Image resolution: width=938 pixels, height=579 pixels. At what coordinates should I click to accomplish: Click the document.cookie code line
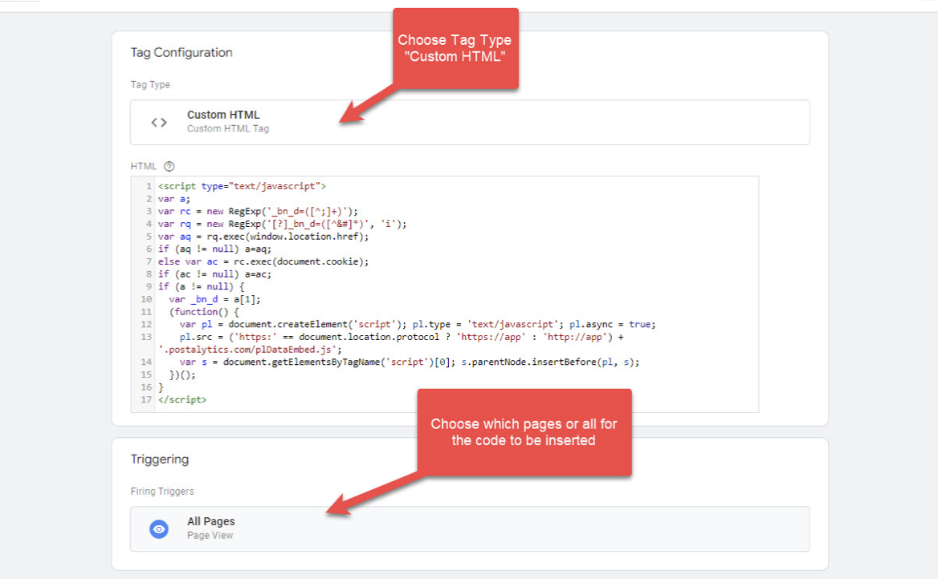tap(263, 261)
